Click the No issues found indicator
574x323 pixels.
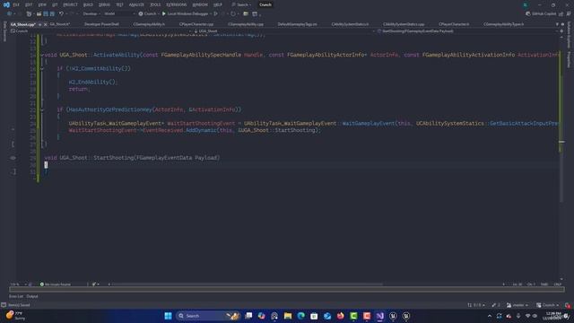click(x=56, y=284)
